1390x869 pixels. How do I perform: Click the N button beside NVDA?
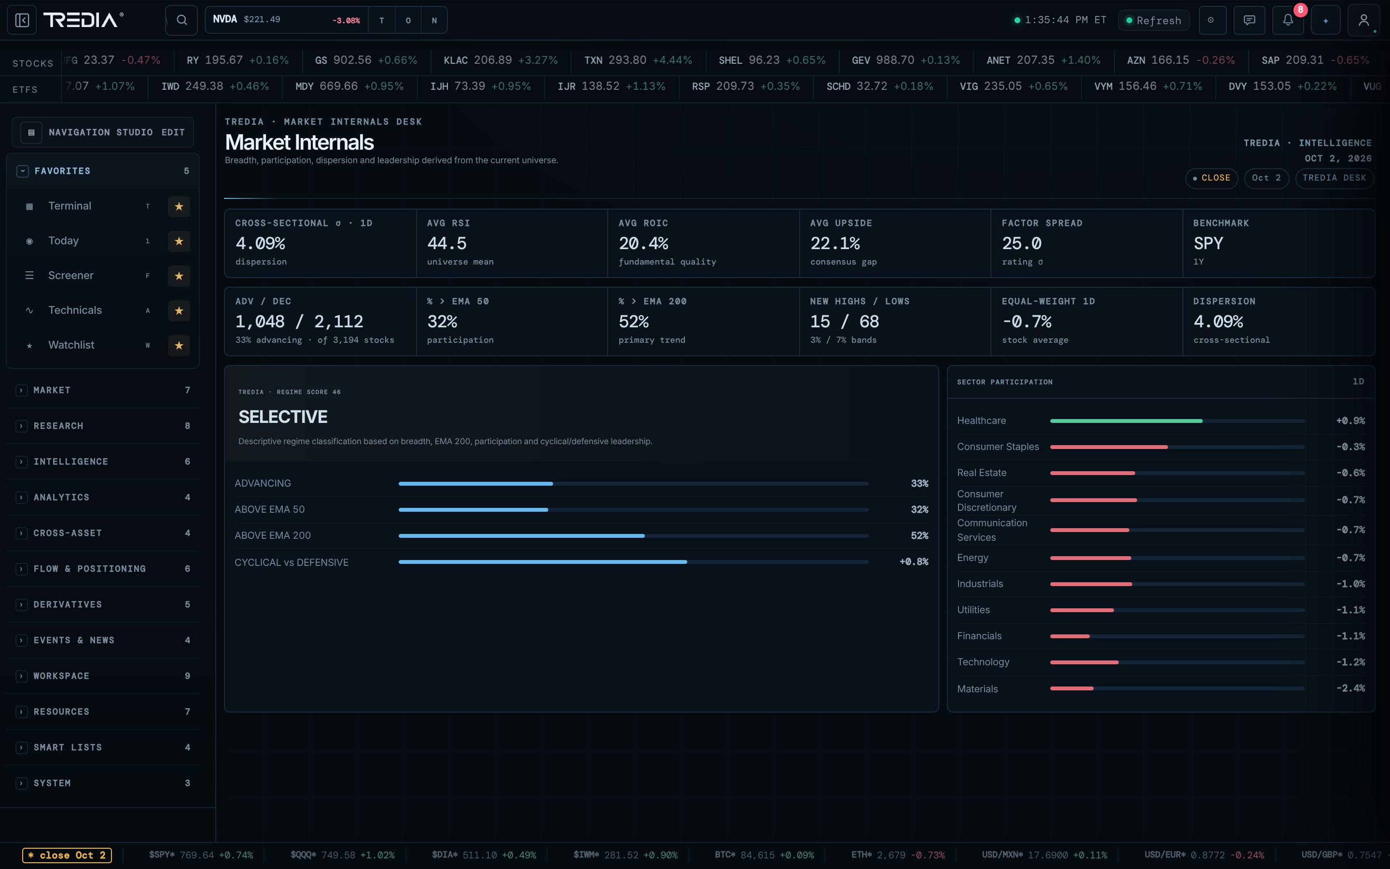click(x=434, y=20)
